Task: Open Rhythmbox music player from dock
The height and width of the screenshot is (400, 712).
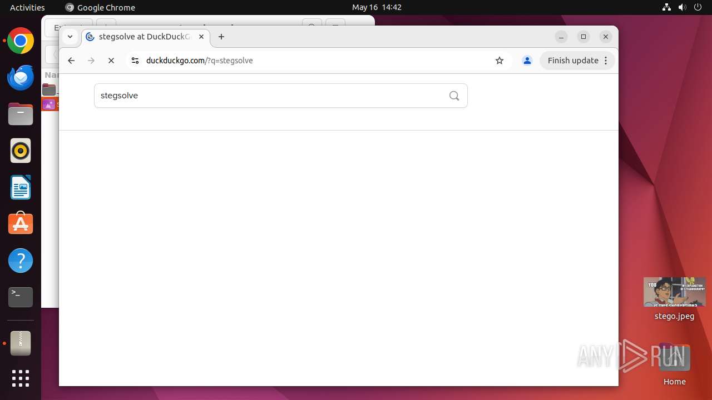Action: [x=21, y=151]
